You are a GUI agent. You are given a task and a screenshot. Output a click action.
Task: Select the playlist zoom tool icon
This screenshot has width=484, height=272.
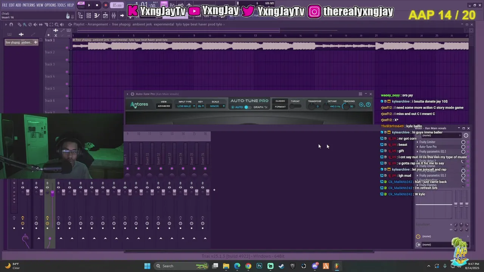pyautogui.click(x=56, y=25)
